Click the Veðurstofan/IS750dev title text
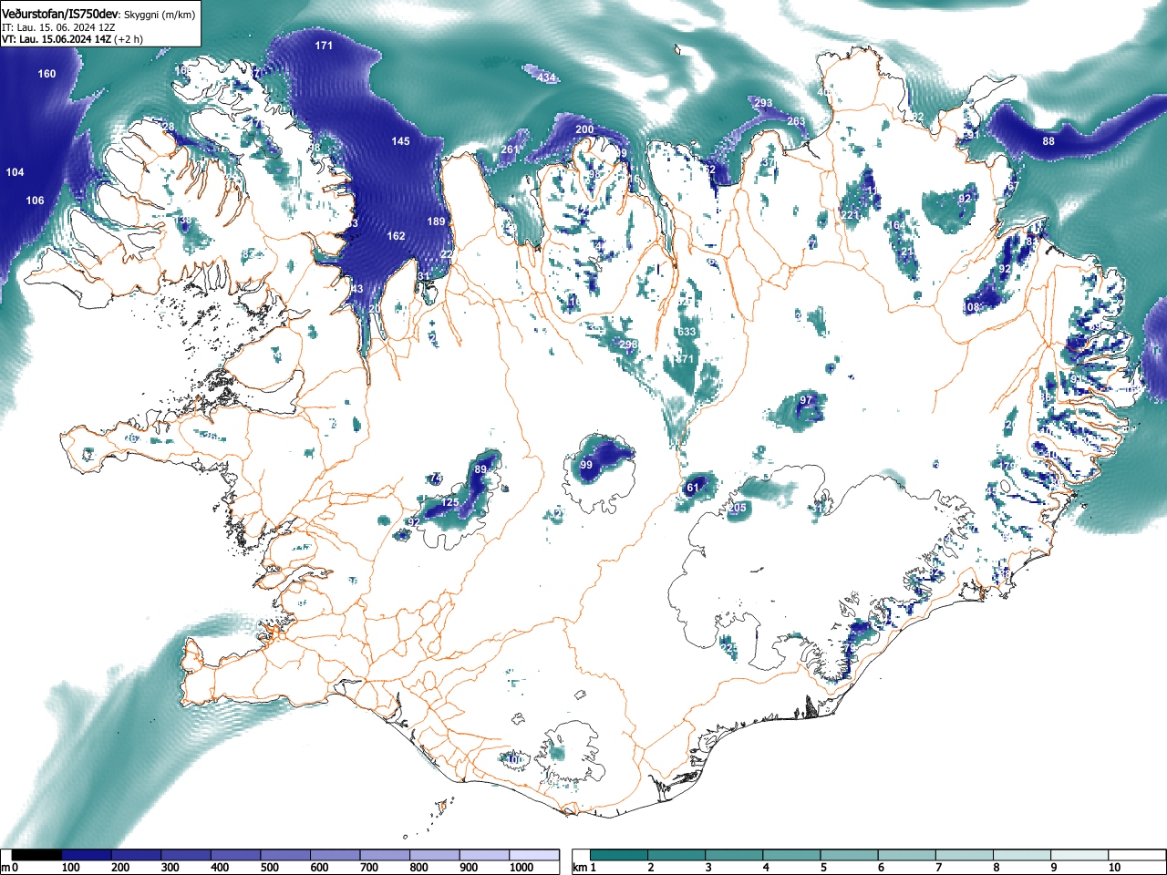 60,13
